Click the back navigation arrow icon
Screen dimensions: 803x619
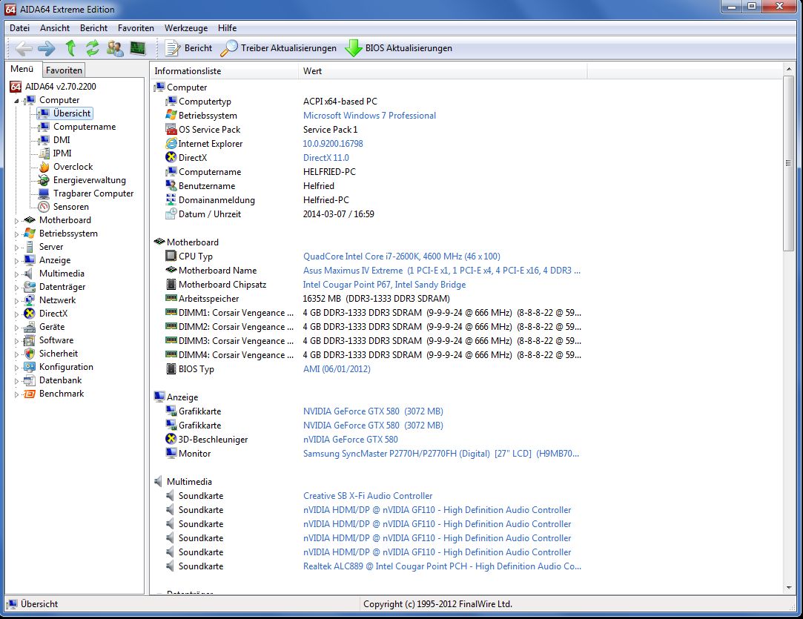point(24,48)
